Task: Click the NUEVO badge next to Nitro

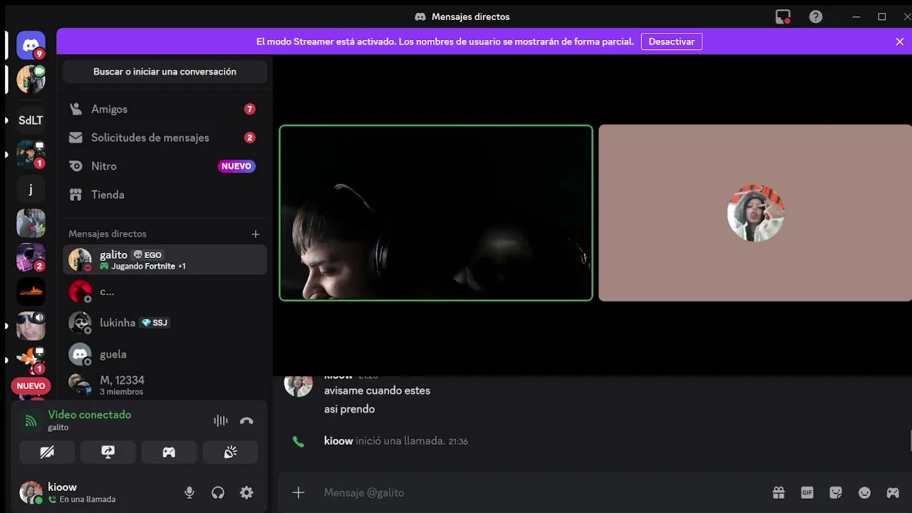Action: pyautogui.click(x=237, y=166)
